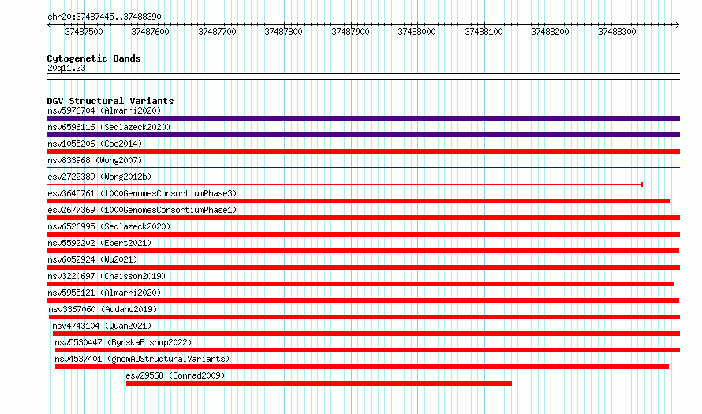Screen dimensions: 702x414
Task: Open esv29568 (Conrad2009) label
Action: tap(175, 375)
